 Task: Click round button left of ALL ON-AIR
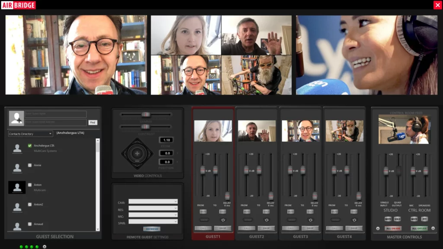[378, 228]
